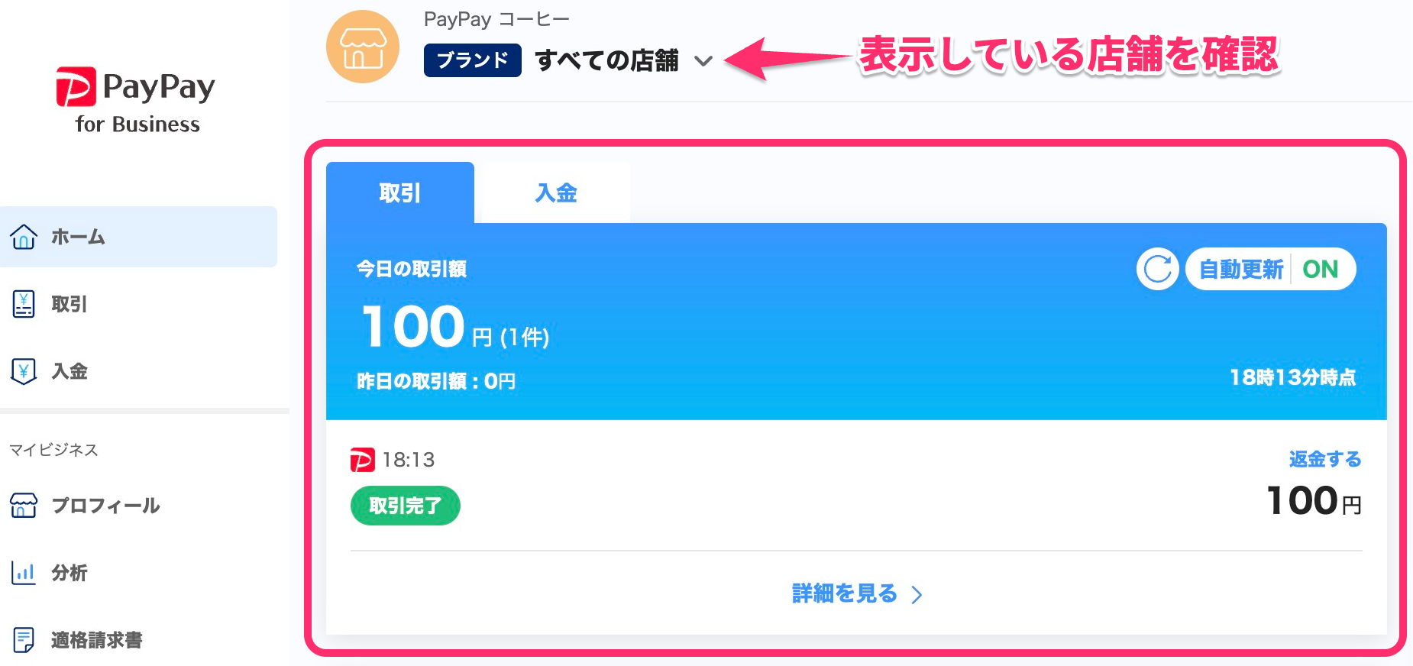Screen dimensions: 1413x666
Task: Select the 取引 icon in the sidebar
Action: [24, 304]
